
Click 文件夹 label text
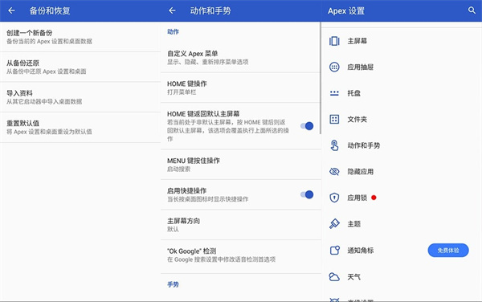pyautogui.click(x=357, y=119)
